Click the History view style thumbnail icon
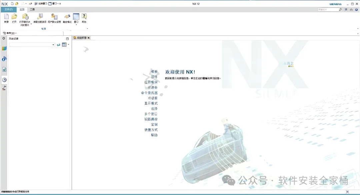This screenshot has height=195, width=360. [64, 45]
